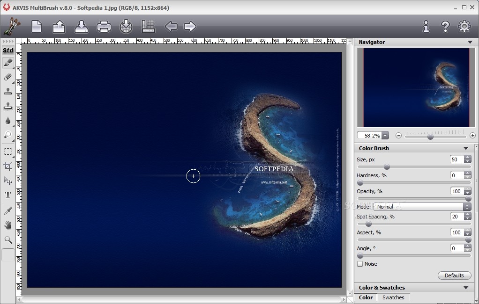479x304 pixels.
Task: Click the Undo left-arrow icon
Action: [x=171, y=26]
